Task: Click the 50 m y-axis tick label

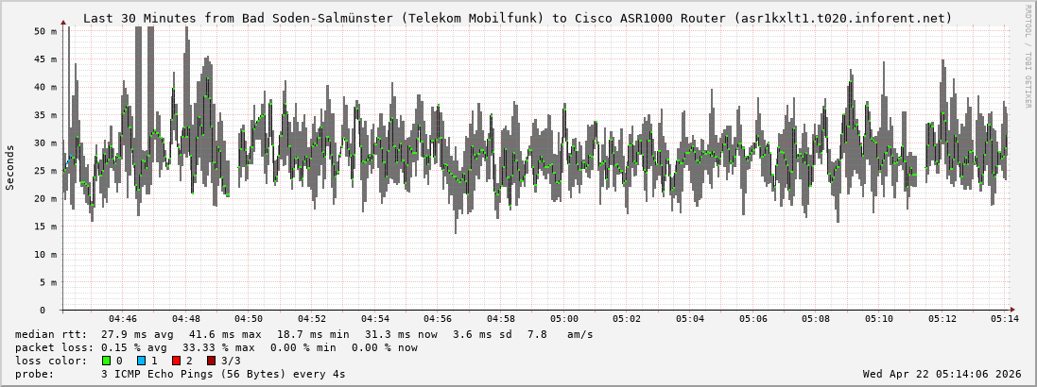Action: point(46,31)
